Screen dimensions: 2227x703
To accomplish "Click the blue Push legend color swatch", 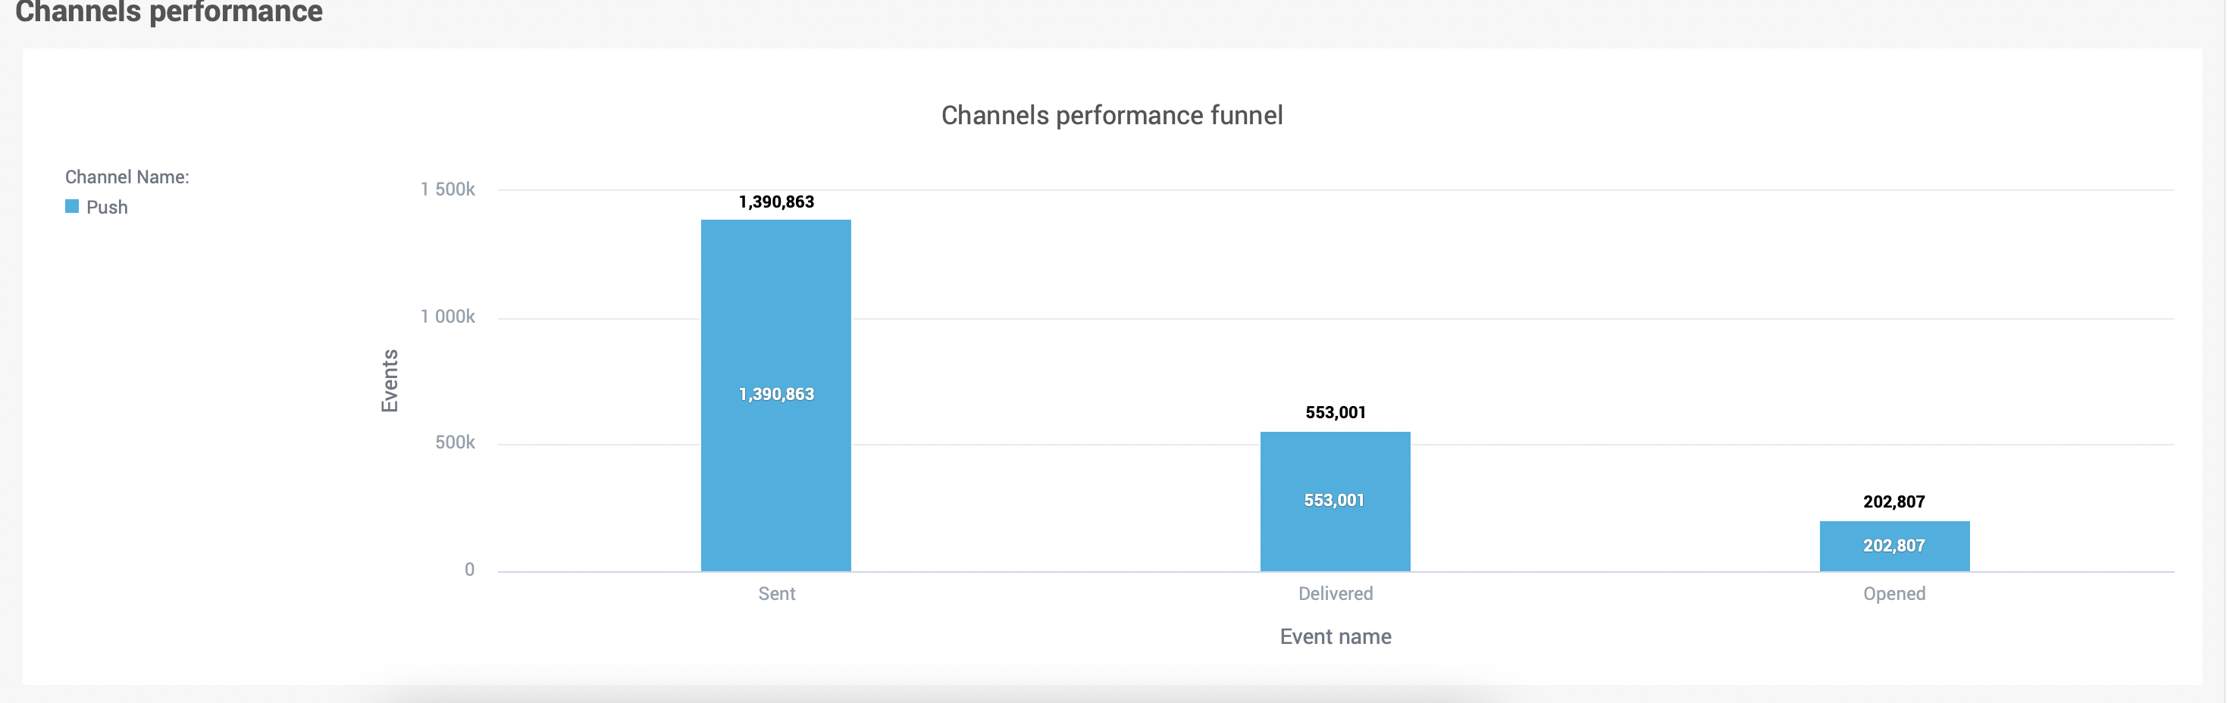I will (x=72, y=206).
